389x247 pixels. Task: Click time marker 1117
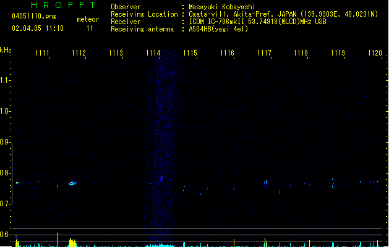coord(264,53)
